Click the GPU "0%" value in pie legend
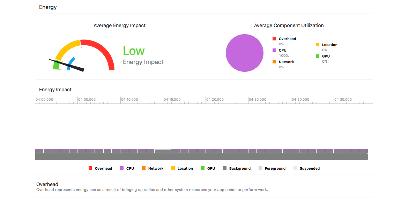The height and width of the screenshot is (199, 394). click(325, 61)
